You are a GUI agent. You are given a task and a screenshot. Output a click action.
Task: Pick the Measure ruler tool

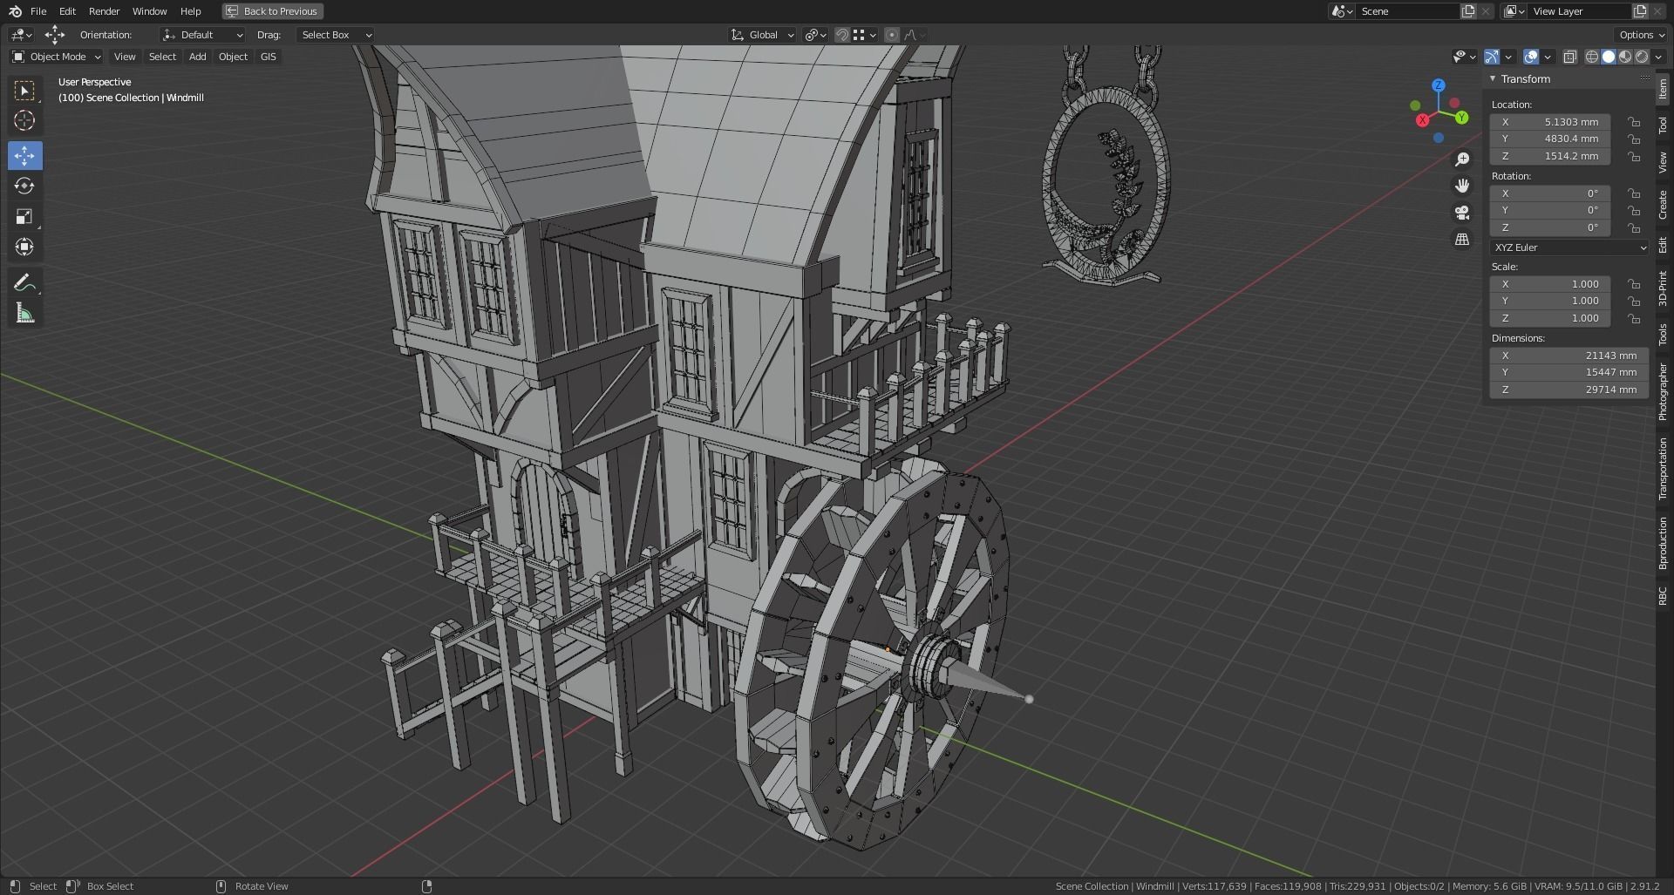(24, 314)
